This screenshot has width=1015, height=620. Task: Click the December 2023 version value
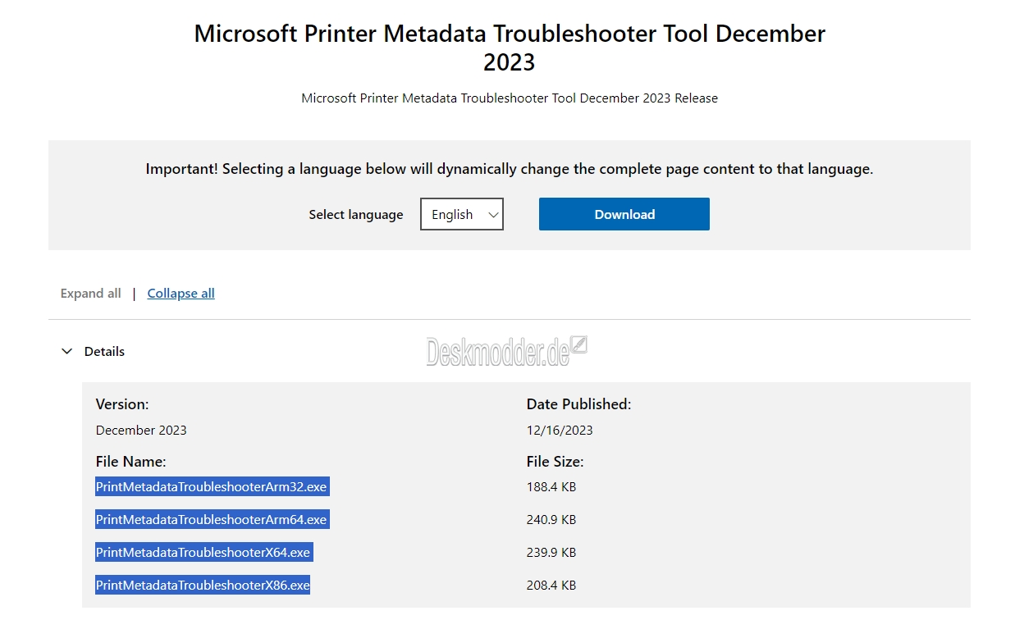141,430
